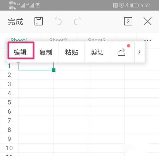Redo the last action
This screenshot has width=159, height=156.
click(x=77, y=21)
